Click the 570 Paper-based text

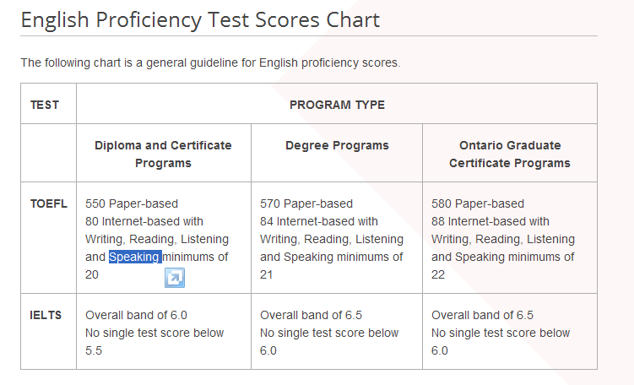coord(306,203)
